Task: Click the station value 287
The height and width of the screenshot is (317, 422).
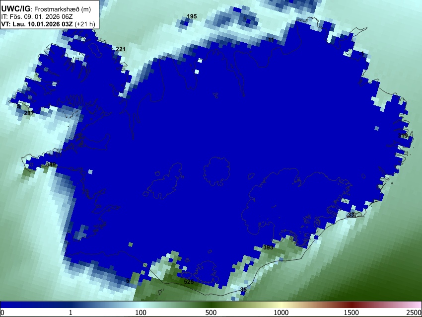Action: pos(29,113)
